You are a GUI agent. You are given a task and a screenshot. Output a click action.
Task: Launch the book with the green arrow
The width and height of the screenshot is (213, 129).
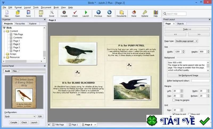[x=86, y=14]
